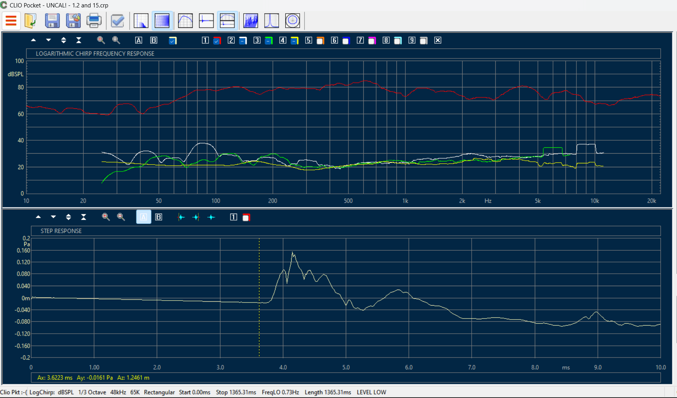
Task: Toggle yellow overlay 4 checkbox
Action: point(295,41)
